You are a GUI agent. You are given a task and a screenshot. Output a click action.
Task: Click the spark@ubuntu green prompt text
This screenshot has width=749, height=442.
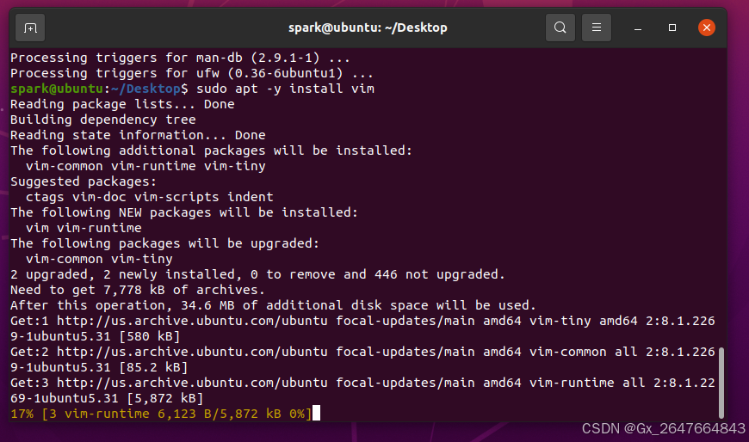point(56,89)
